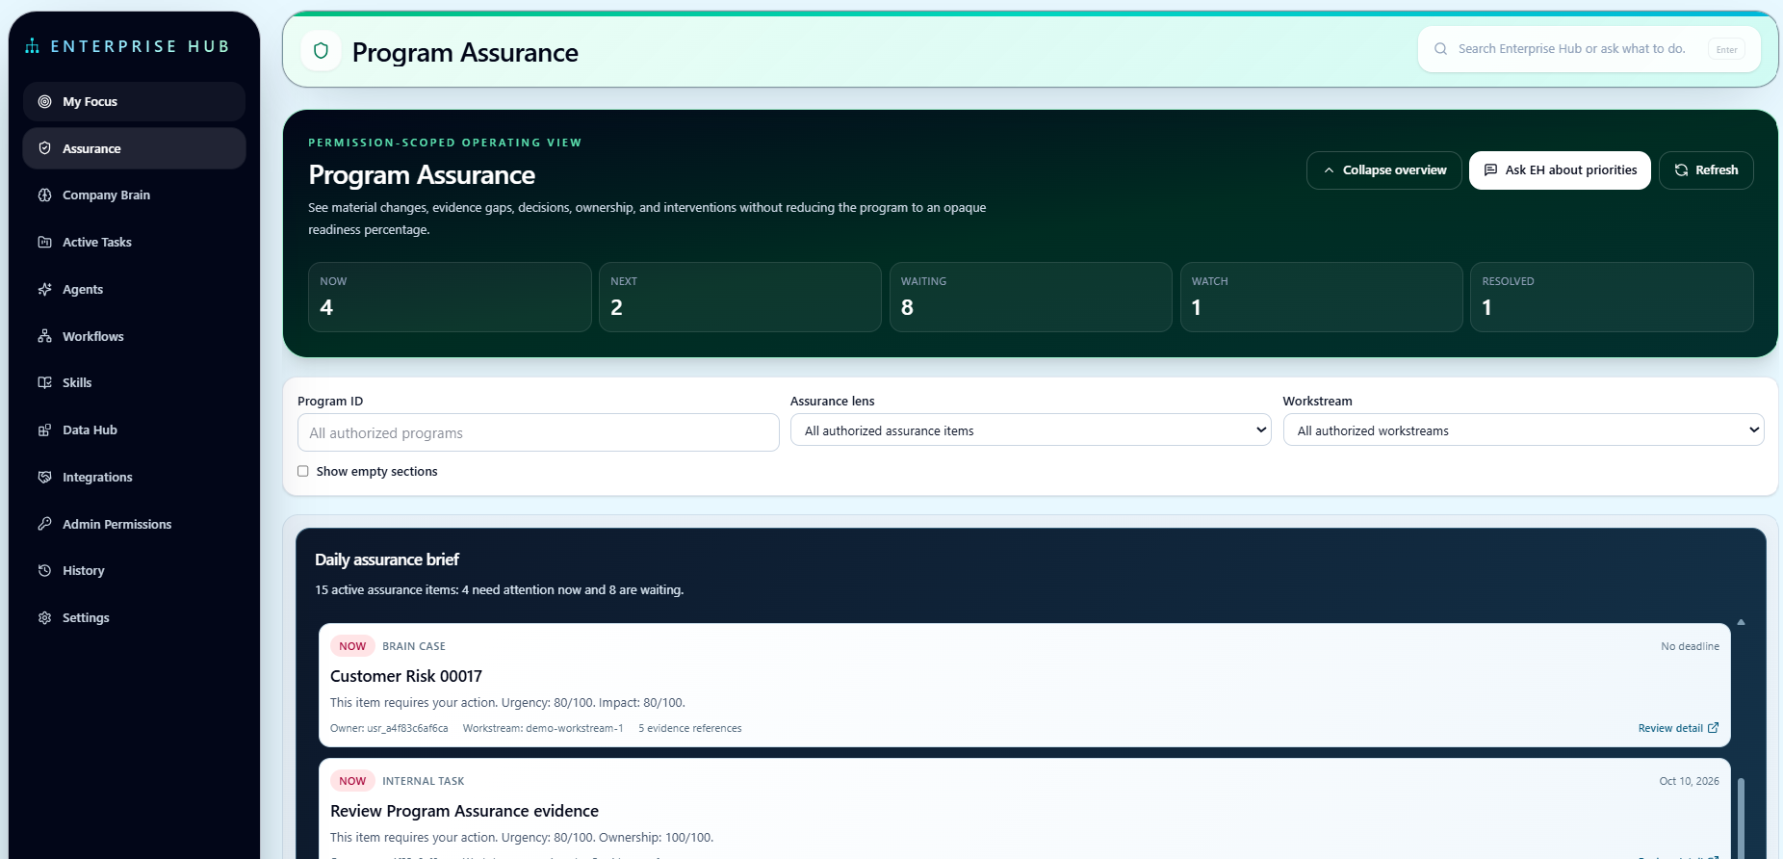View the History page
Viewport: 1783px width, 859px height.
click(134, 570)
